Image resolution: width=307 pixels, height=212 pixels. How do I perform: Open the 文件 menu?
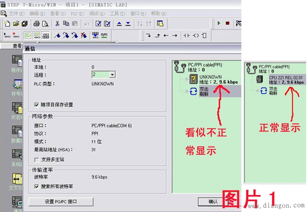coord(16,14)
